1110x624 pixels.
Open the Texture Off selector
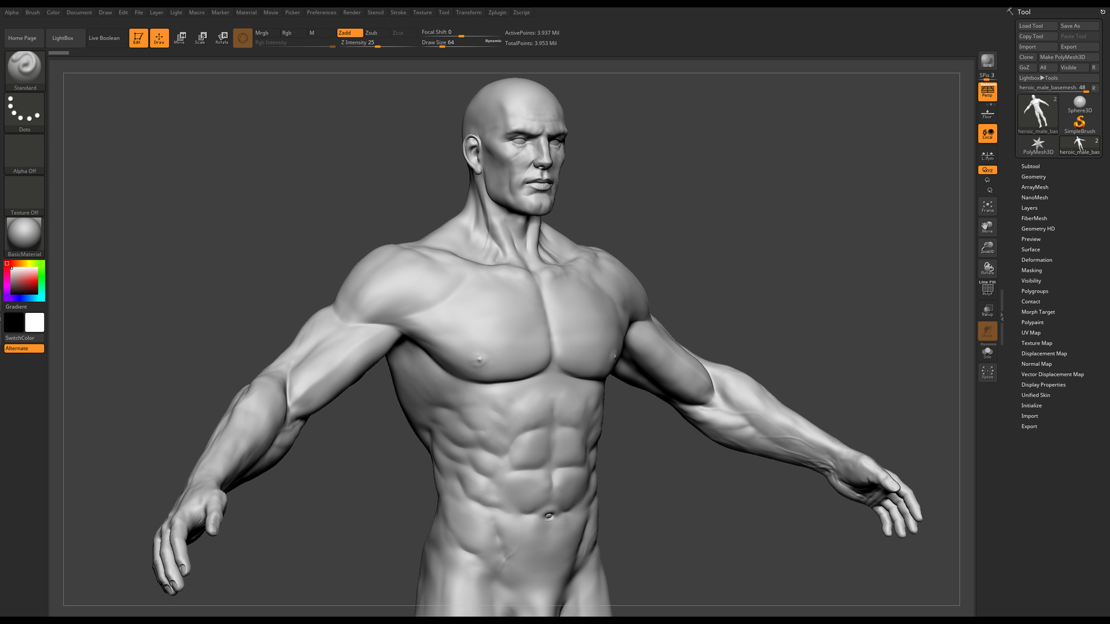click(25, 196)
